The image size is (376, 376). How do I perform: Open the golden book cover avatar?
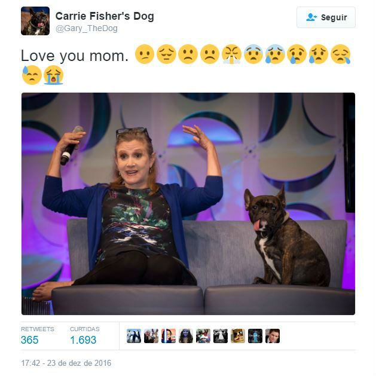(x=238, y=336)
